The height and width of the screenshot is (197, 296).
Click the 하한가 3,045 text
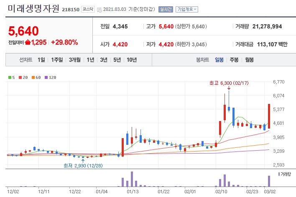[x=191, y=45]
